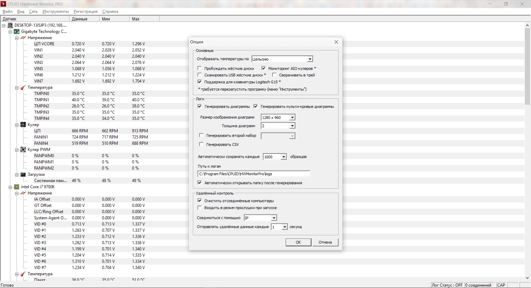This screenshot has width=531, height=288.
Task: Click the Загрузки utilization icon
Action: (x=23, y=175)
